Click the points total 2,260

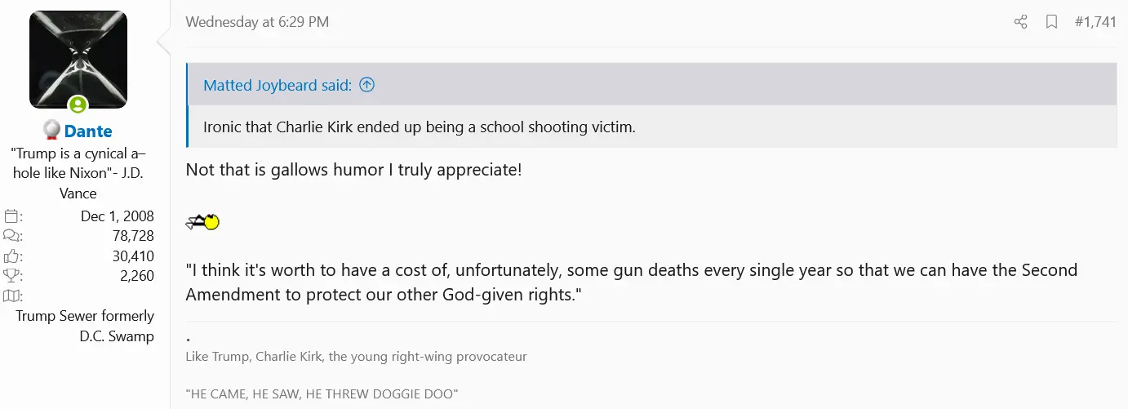137,276
